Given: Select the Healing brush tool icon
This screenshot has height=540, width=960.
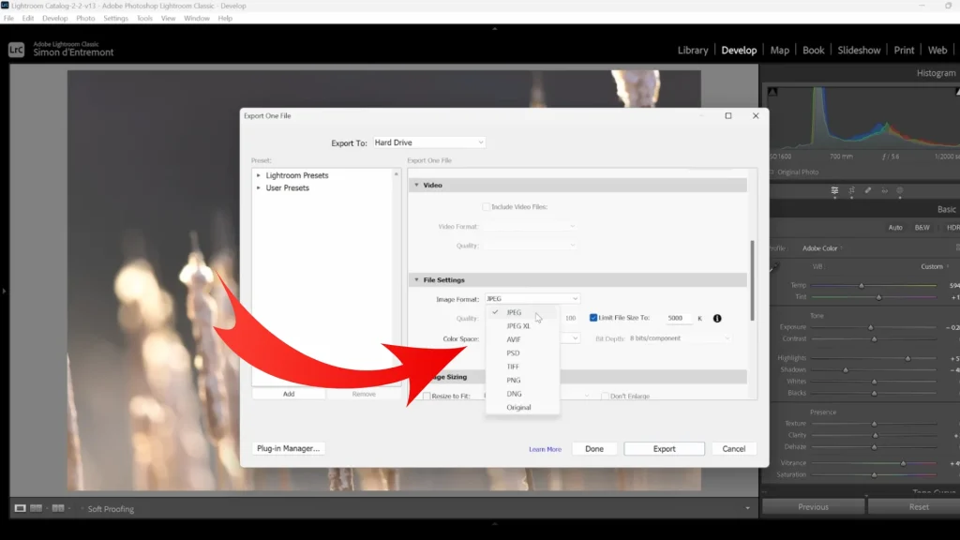Looking at the screenshot, I should coord(868,191).
